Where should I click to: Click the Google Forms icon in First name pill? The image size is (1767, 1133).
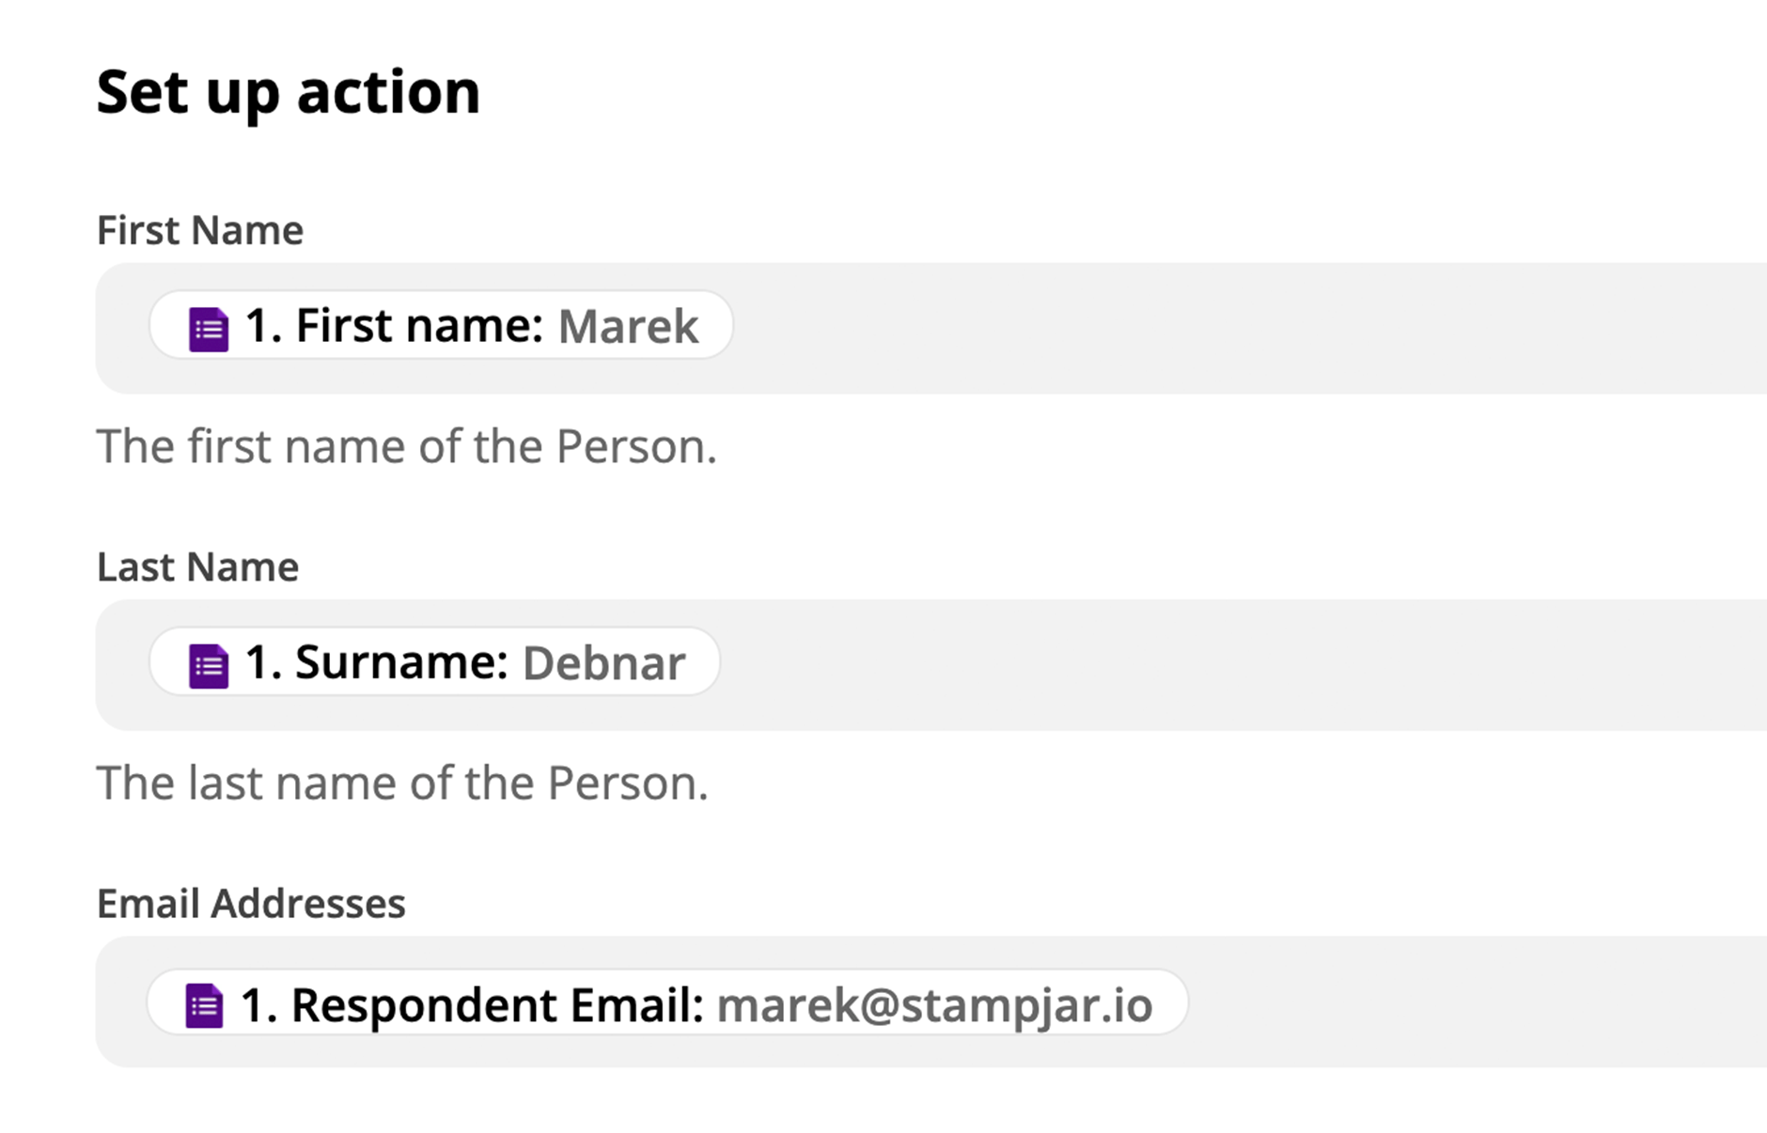209,329
